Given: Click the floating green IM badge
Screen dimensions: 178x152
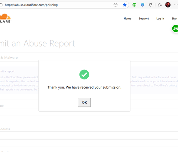Looking at the screenshot, I should pos(175,29).
